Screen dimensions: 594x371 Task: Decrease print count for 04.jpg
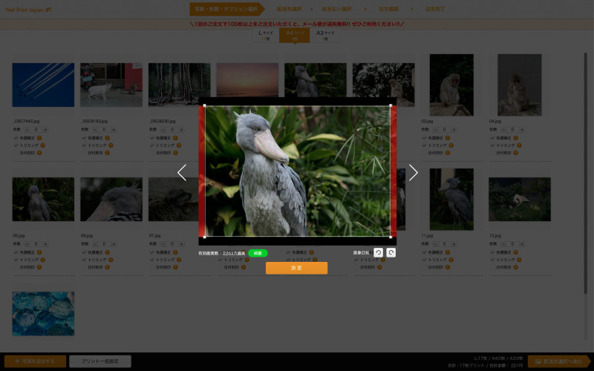click(503, 129)
